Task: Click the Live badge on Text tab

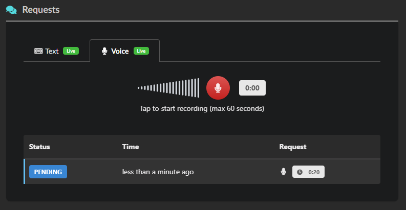Action: 71,51
